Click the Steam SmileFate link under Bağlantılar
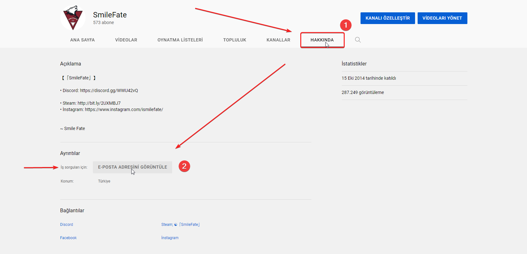The image size is (527, 254). point(180,225)
